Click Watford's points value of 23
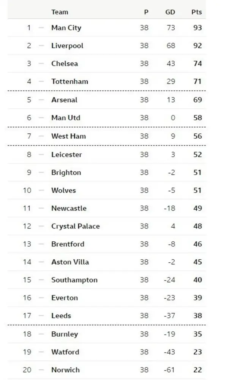243x380 pixels. click(197, 352)
